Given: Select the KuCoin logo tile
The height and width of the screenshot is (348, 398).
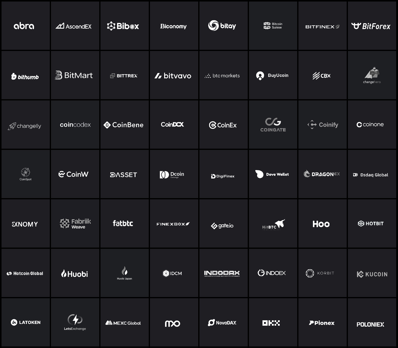Looking at the screenshot, I should point(372,273).
